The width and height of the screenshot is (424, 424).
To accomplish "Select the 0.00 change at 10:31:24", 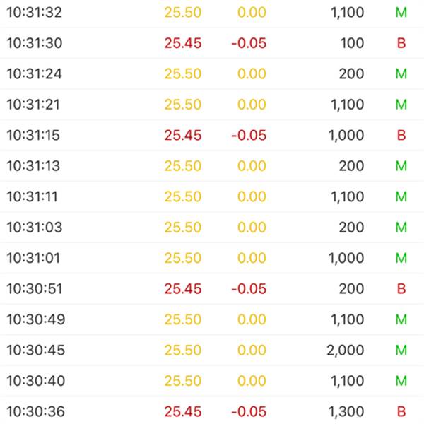I will tap(252, 73).
